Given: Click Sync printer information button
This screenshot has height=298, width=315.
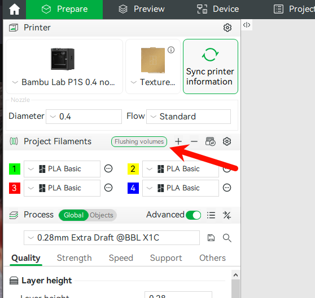Looking at the screenshot, I should (211, 66).
